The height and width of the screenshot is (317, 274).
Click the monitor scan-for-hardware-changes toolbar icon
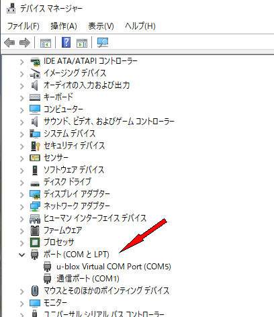tap(103, 42)
